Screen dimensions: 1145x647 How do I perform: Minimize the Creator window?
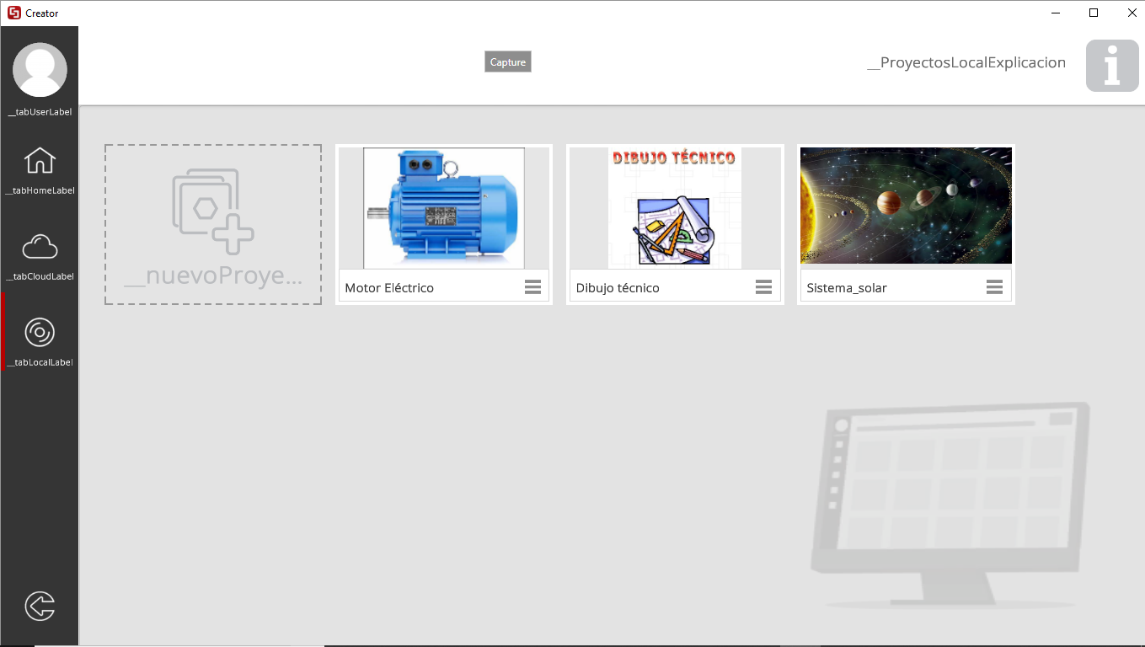[1056, 13]
